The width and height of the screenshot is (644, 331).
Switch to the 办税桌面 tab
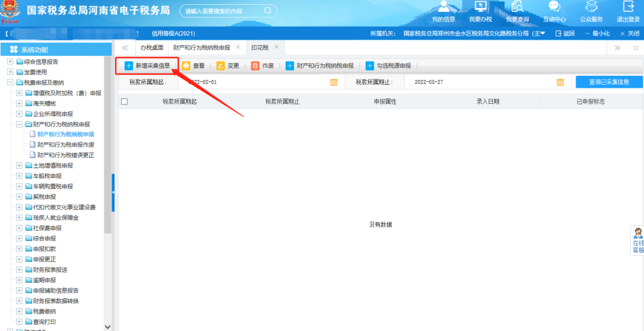(x=151, y=47)
